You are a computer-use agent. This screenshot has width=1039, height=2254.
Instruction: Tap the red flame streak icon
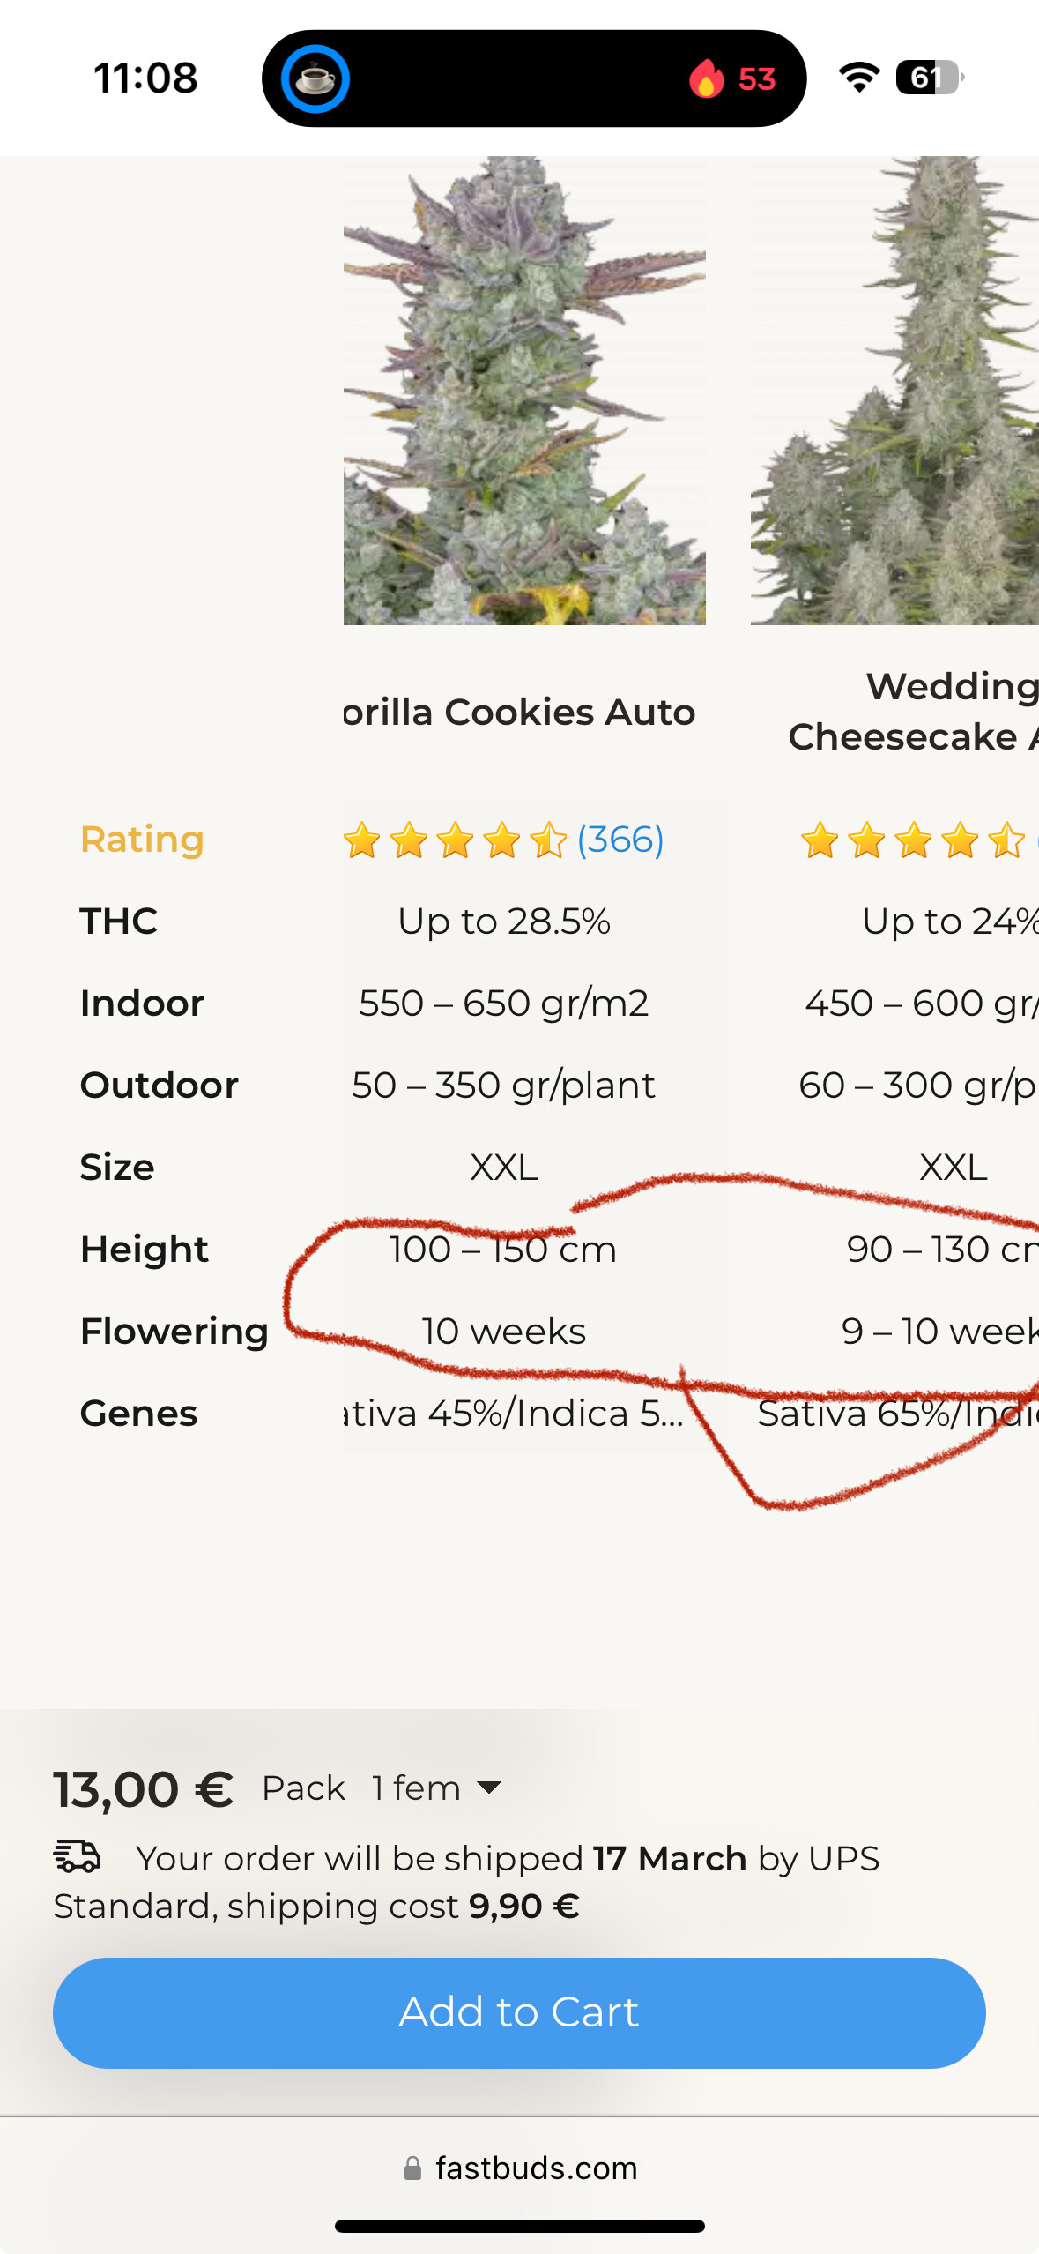point(706,79)
